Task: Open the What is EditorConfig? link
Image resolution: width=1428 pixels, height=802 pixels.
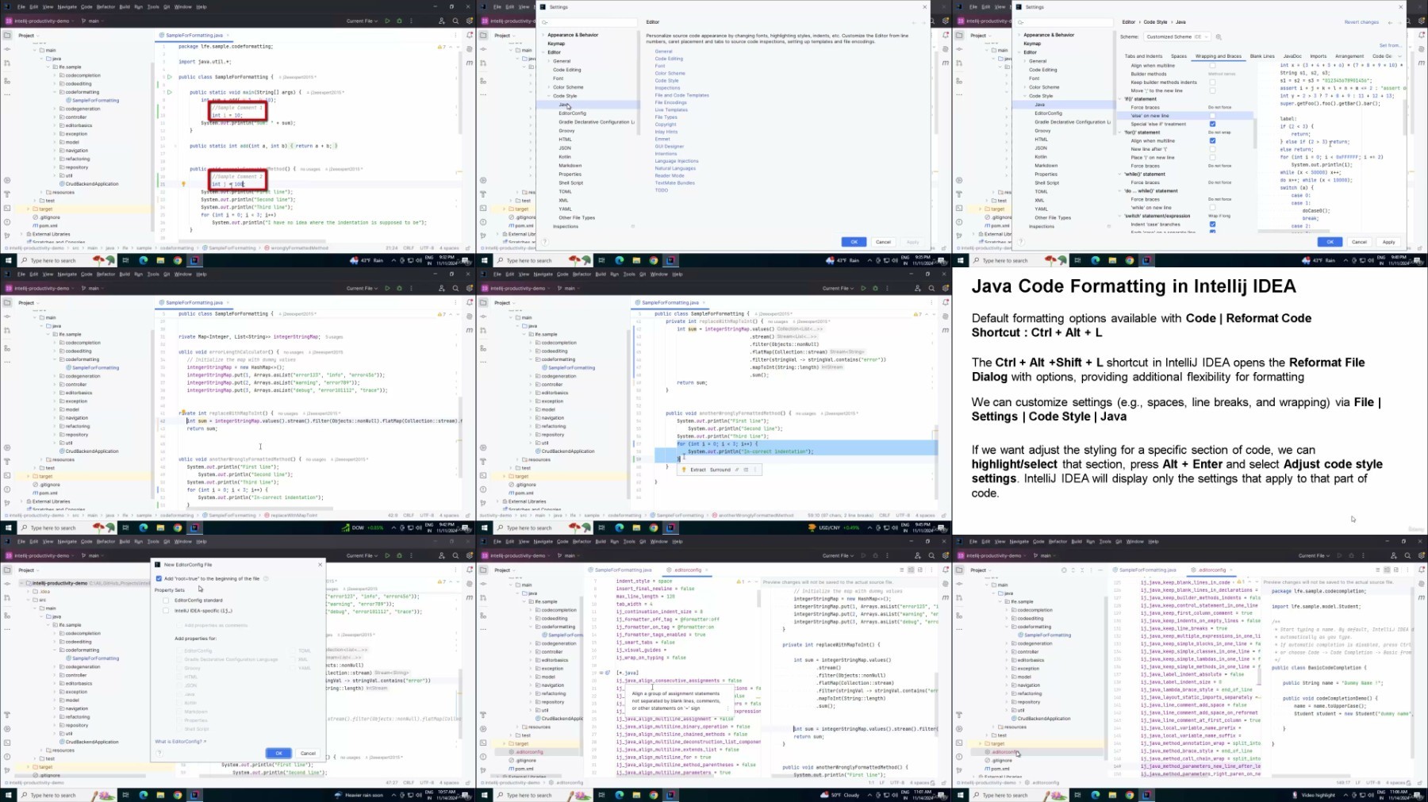Action: click(180, 742)
